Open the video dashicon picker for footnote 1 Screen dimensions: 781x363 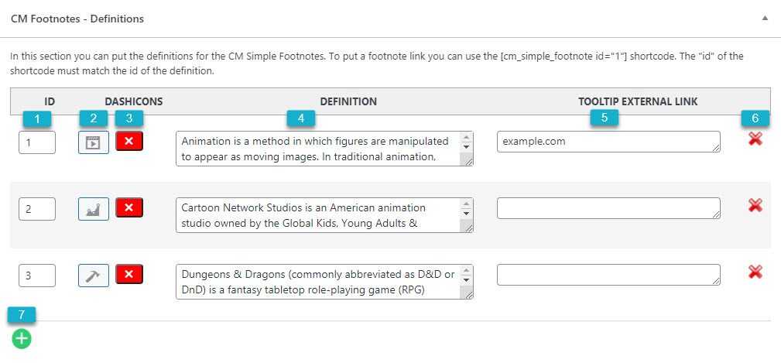tap(94, 142)
